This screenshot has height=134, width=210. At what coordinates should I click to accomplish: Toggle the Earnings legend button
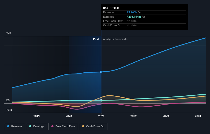pos(37,127)
